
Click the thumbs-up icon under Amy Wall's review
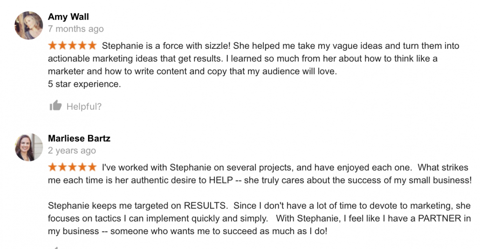pyautogui.click(x=56, y=105)
